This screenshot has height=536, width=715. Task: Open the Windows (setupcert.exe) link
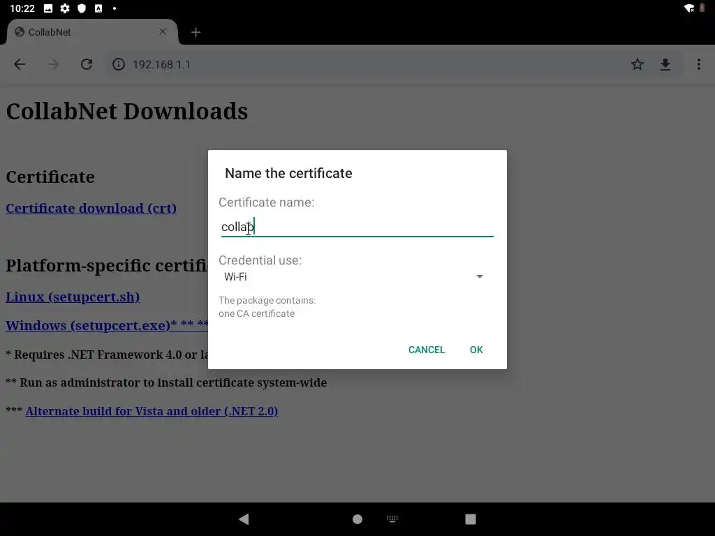107,325
